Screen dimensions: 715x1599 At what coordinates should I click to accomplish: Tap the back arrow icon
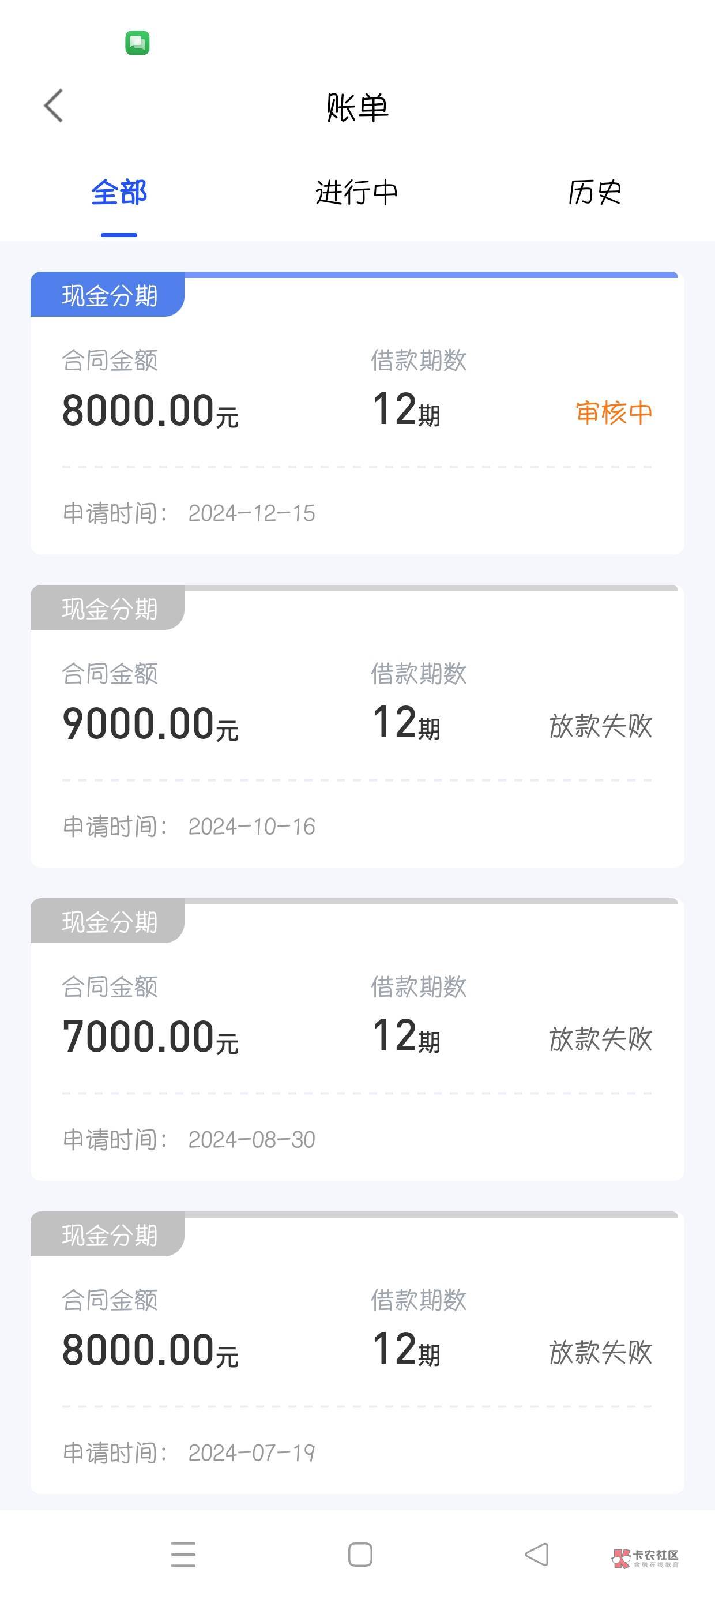[54, 106]
